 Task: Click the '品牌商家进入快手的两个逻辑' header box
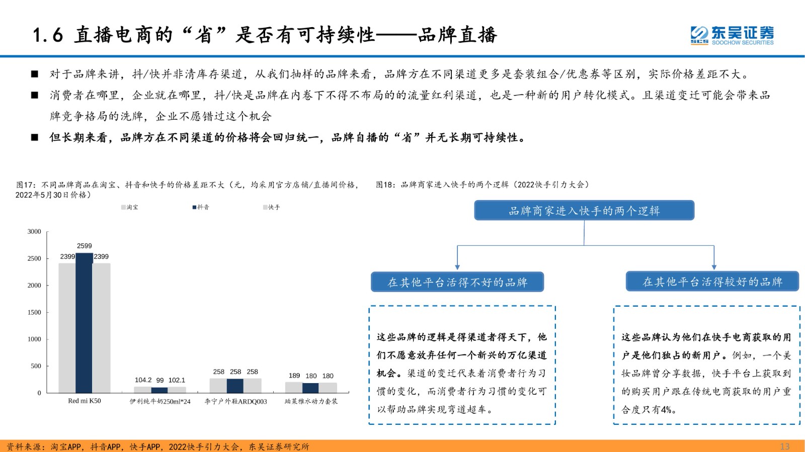(x=584, y=211)
